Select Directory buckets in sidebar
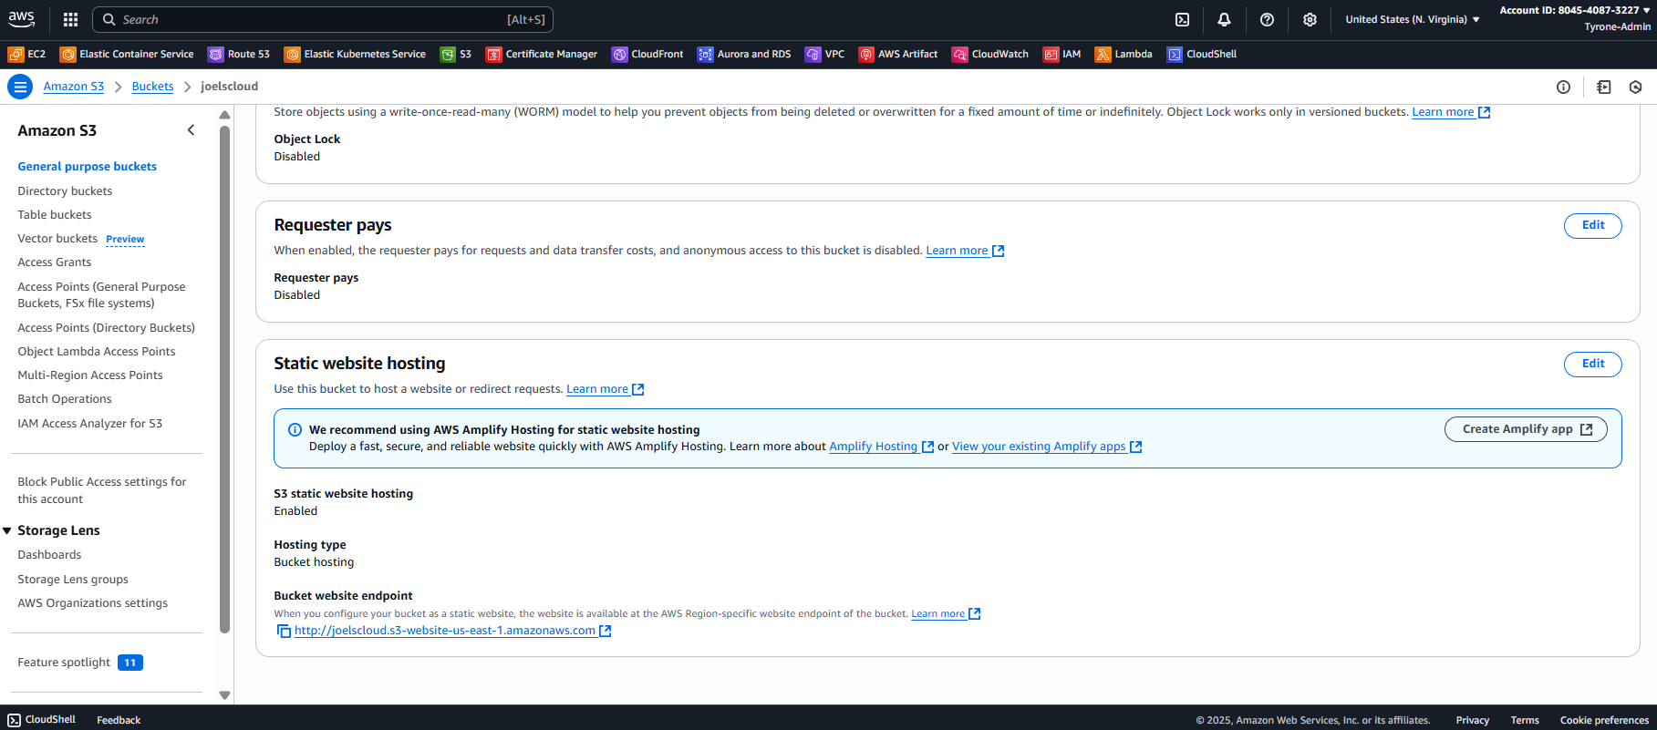 65,191
